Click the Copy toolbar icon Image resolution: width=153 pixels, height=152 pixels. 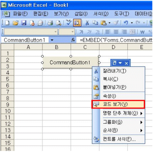(95, 23)
